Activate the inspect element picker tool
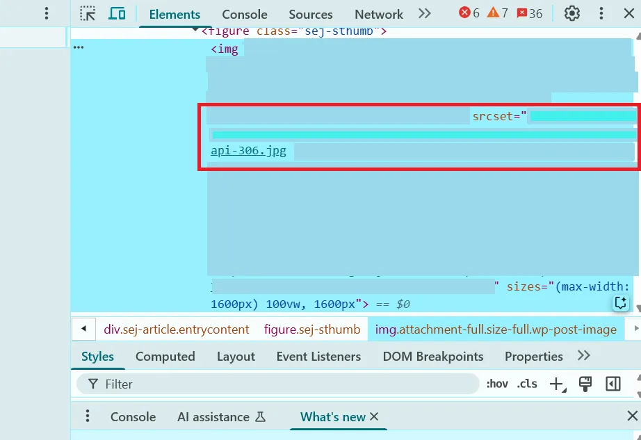Screen dimensions: 641x440 (88, 14)
